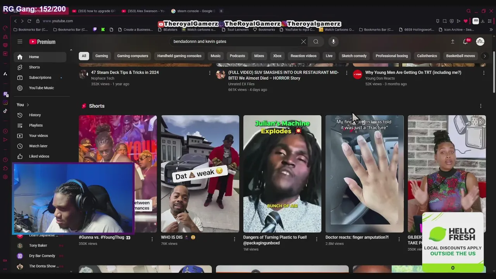Image resolution: width=496 pixels, height=279 pixels.
Task: Open options for WHO IS DIS short
Action: (x=234, y=239)
